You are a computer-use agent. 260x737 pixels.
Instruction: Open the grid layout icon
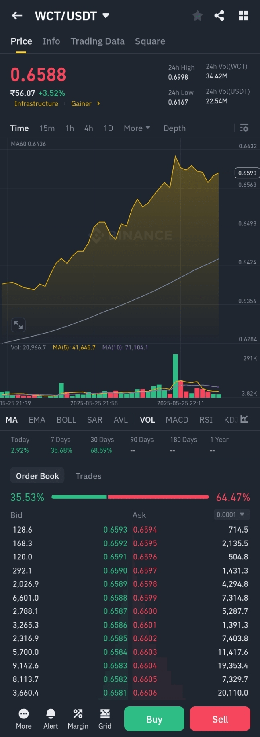(x=243, y=16)
